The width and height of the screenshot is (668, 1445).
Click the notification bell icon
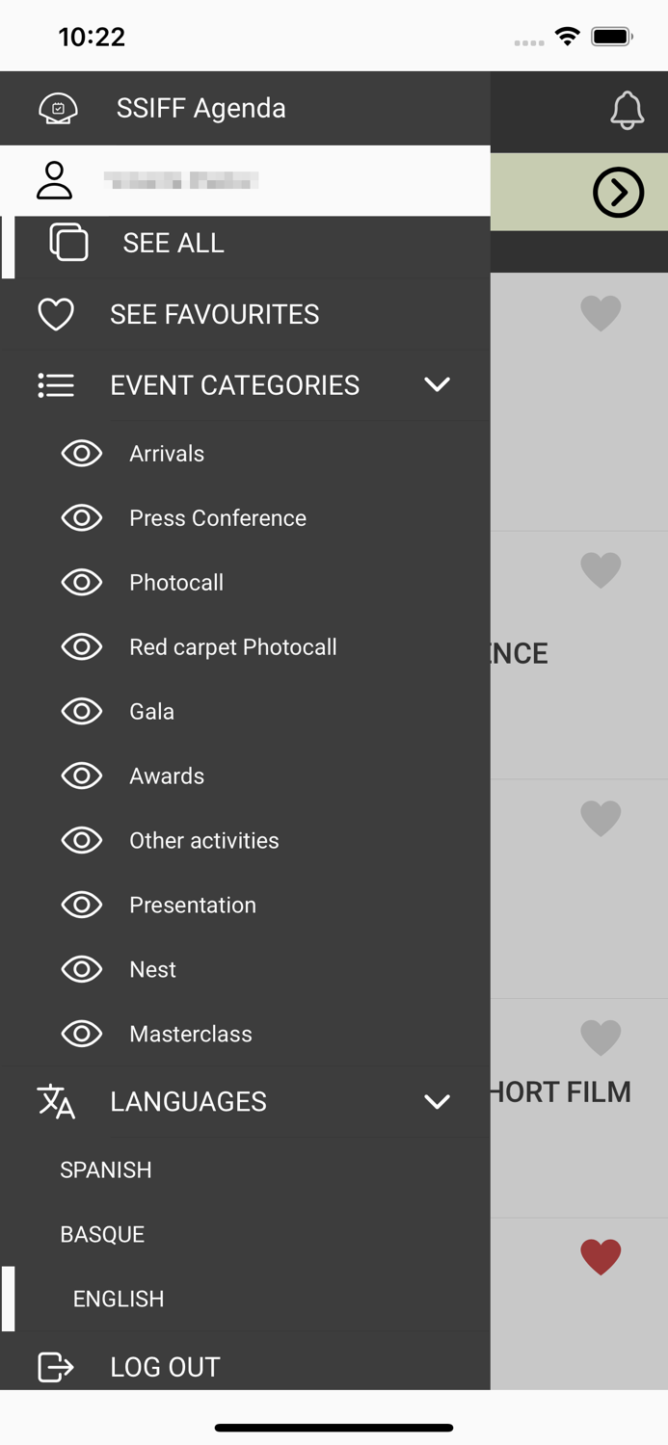pyautogui.click(x=628, y=111)
